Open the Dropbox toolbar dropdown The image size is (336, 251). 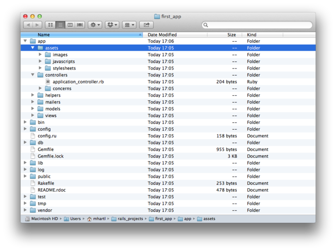click(112, 25)
